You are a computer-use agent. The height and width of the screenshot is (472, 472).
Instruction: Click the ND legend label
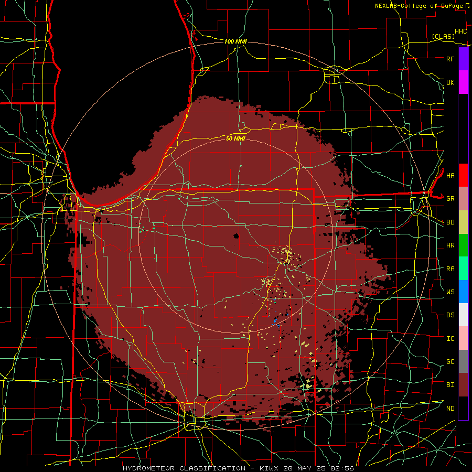pos(450,409)
